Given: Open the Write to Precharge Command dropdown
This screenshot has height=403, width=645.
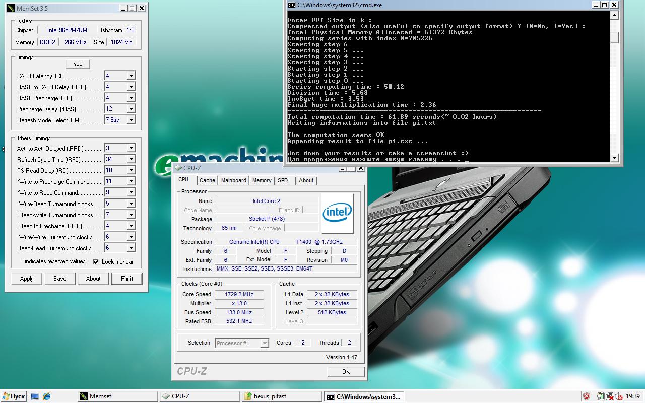Looking at the screenshot, I should click(x=131, y=181).
